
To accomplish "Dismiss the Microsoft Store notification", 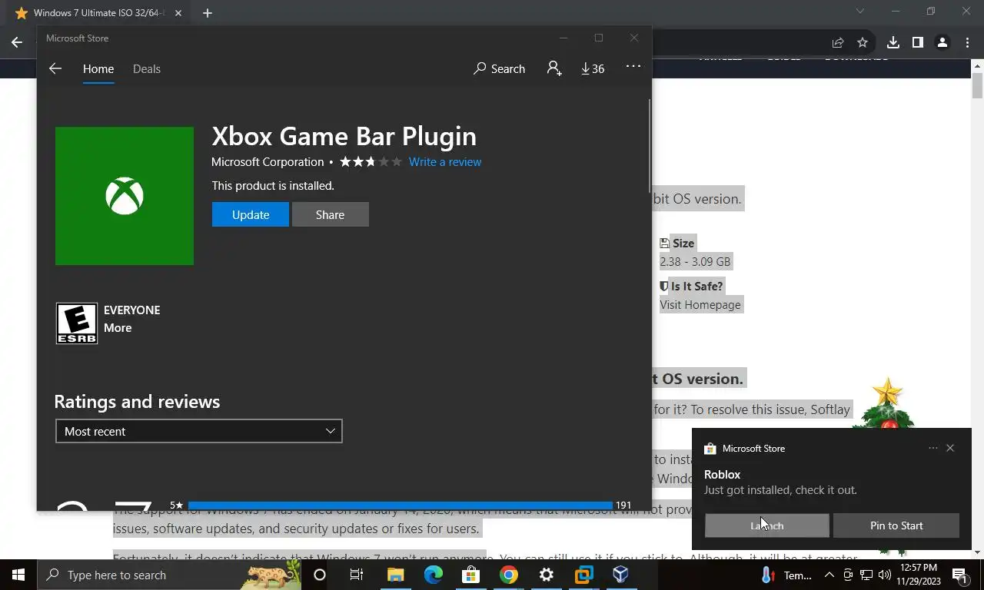I will pyautogui.click(x=950, y=448).
